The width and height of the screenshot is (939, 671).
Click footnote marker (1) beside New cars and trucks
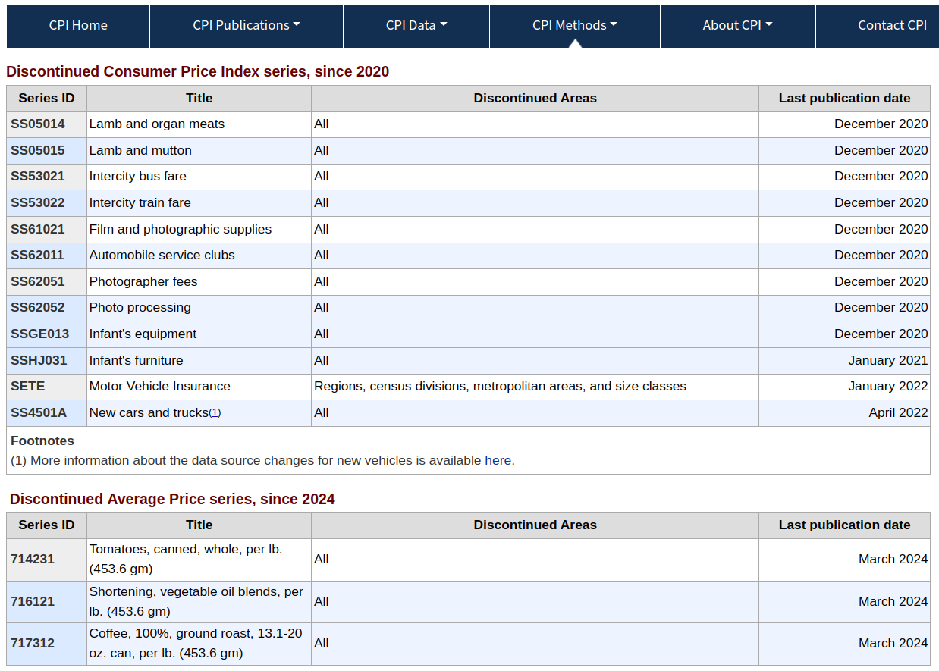pos(215,413)
